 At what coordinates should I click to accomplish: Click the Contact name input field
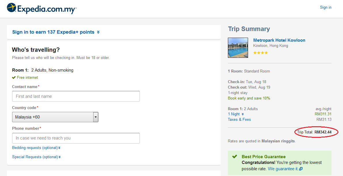76,96
